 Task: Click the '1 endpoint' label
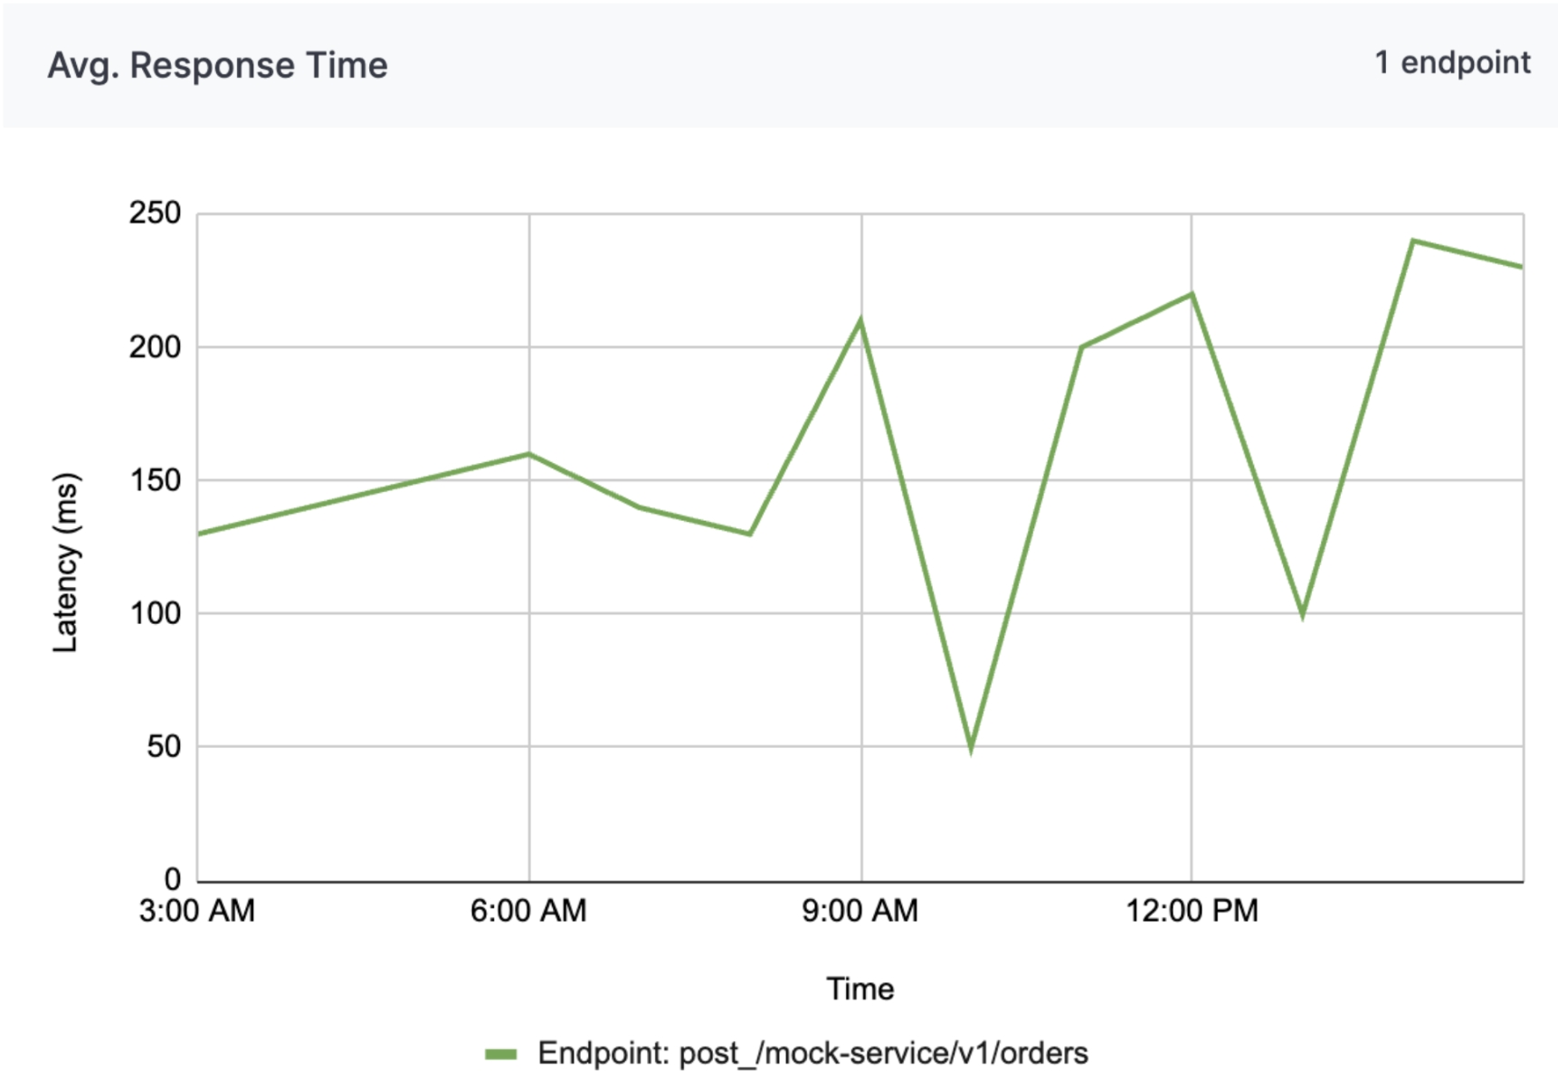click(x=1452, y=62)
